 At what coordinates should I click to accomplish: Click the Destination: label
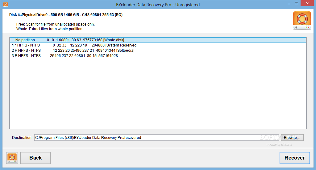[x=22, y=138]
